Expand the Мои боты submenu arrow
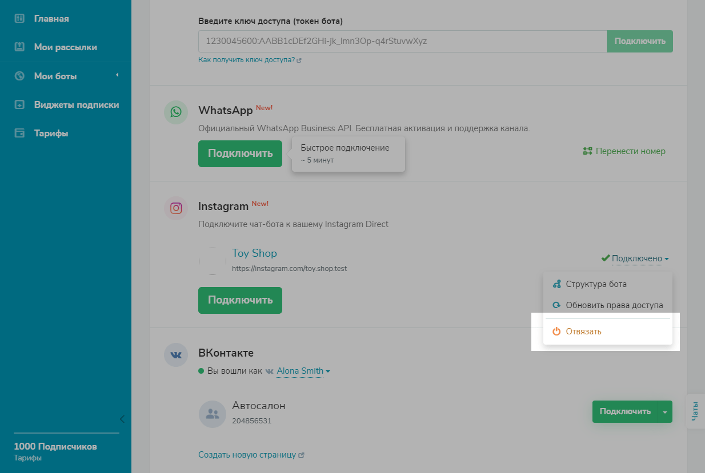705x473 pixels. 117,75
